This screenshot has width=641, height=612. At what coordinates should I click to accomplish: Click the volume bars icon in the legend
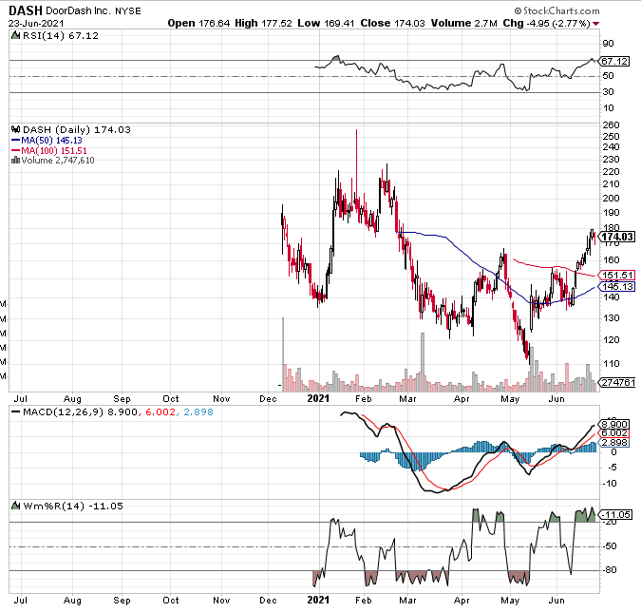tap(15, 160)
